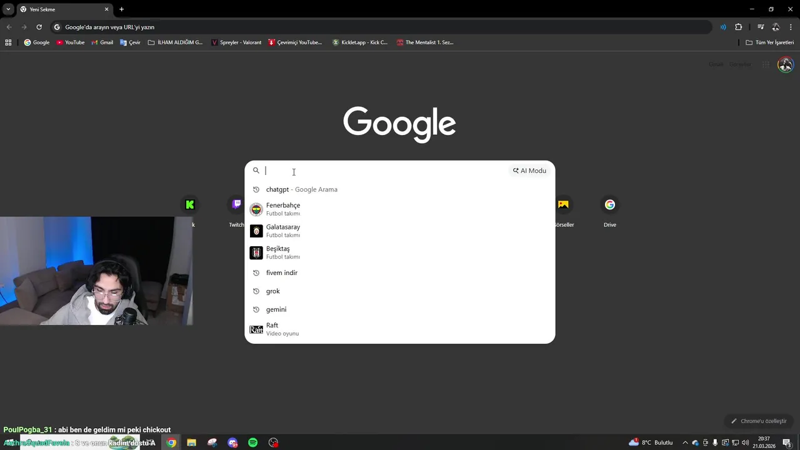Open the Google apps grid on page
Screen dimensions: 800x450
(766, 64)
